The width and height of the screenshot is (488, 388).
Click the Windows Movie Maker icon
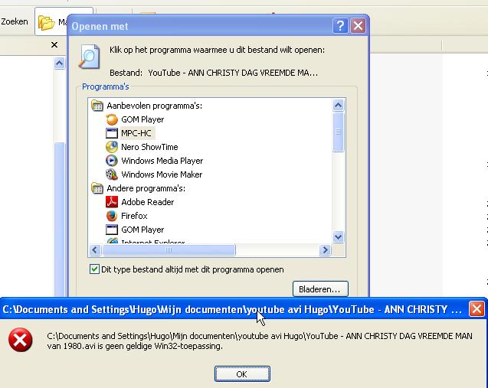(x=112, y=174)
